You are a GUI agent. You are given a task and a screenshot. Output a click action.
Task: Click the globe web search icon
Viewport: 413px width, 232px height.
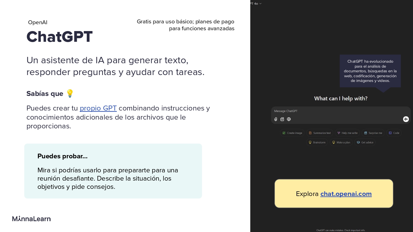(x=289, y=119)
